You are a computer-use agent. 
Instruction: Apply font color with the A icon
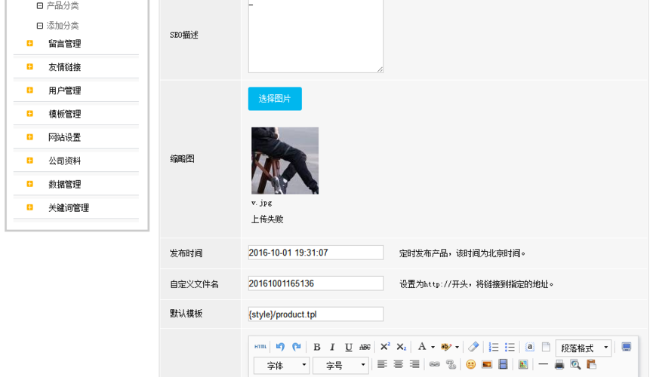coord(422,346)
